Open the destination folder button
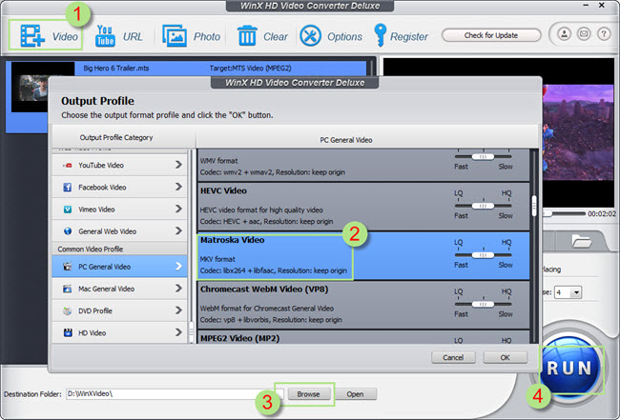 pyautogui.click(x=355, y=394)
